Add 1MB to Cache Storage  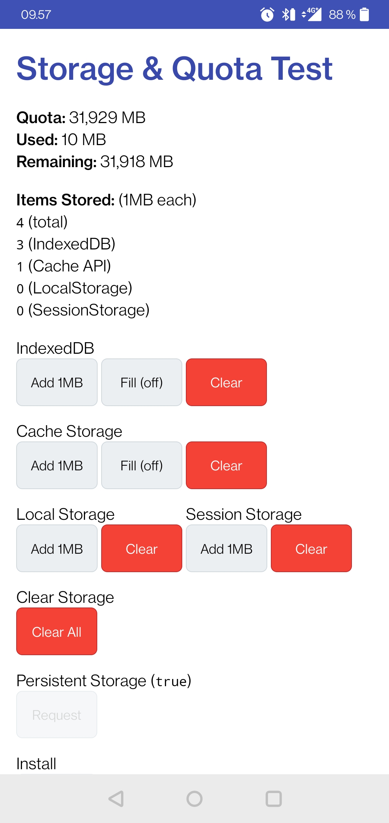tap(57, 465)
